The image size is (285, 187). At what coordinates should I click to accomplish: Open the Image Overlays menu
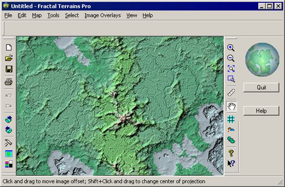(x=102, y=15)
